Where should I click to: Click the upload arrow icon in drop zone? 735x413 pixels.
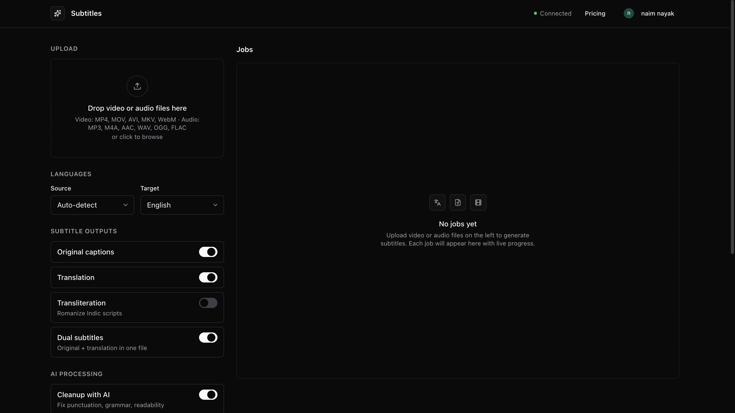point(137,86)
